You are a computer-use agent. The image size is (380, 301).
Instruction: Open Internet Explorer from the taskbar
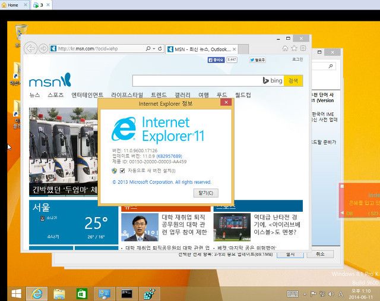click(x=37, y=294)
